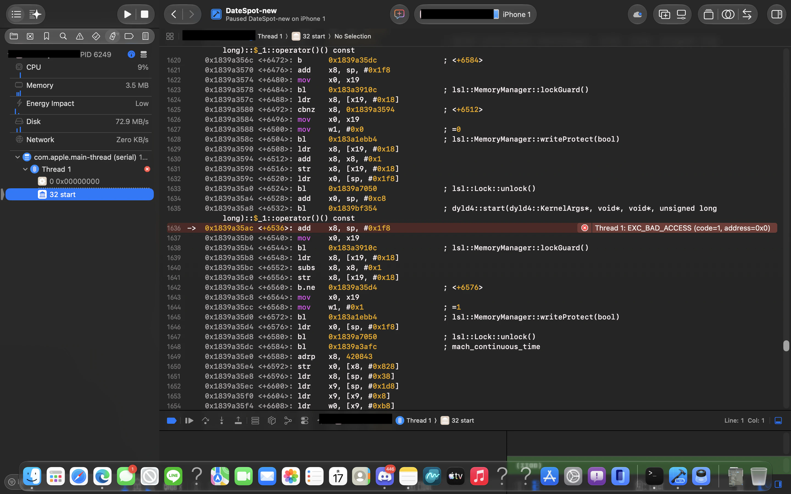Image resolution: width=791 pixels, height=494 pixels.
Task: Open 32 start in the jump bar
Action: 308,36
